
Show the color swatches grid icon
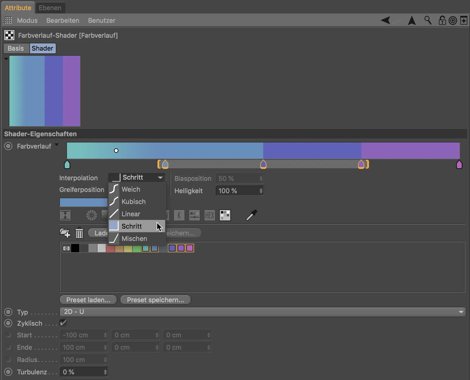(225, 215)
